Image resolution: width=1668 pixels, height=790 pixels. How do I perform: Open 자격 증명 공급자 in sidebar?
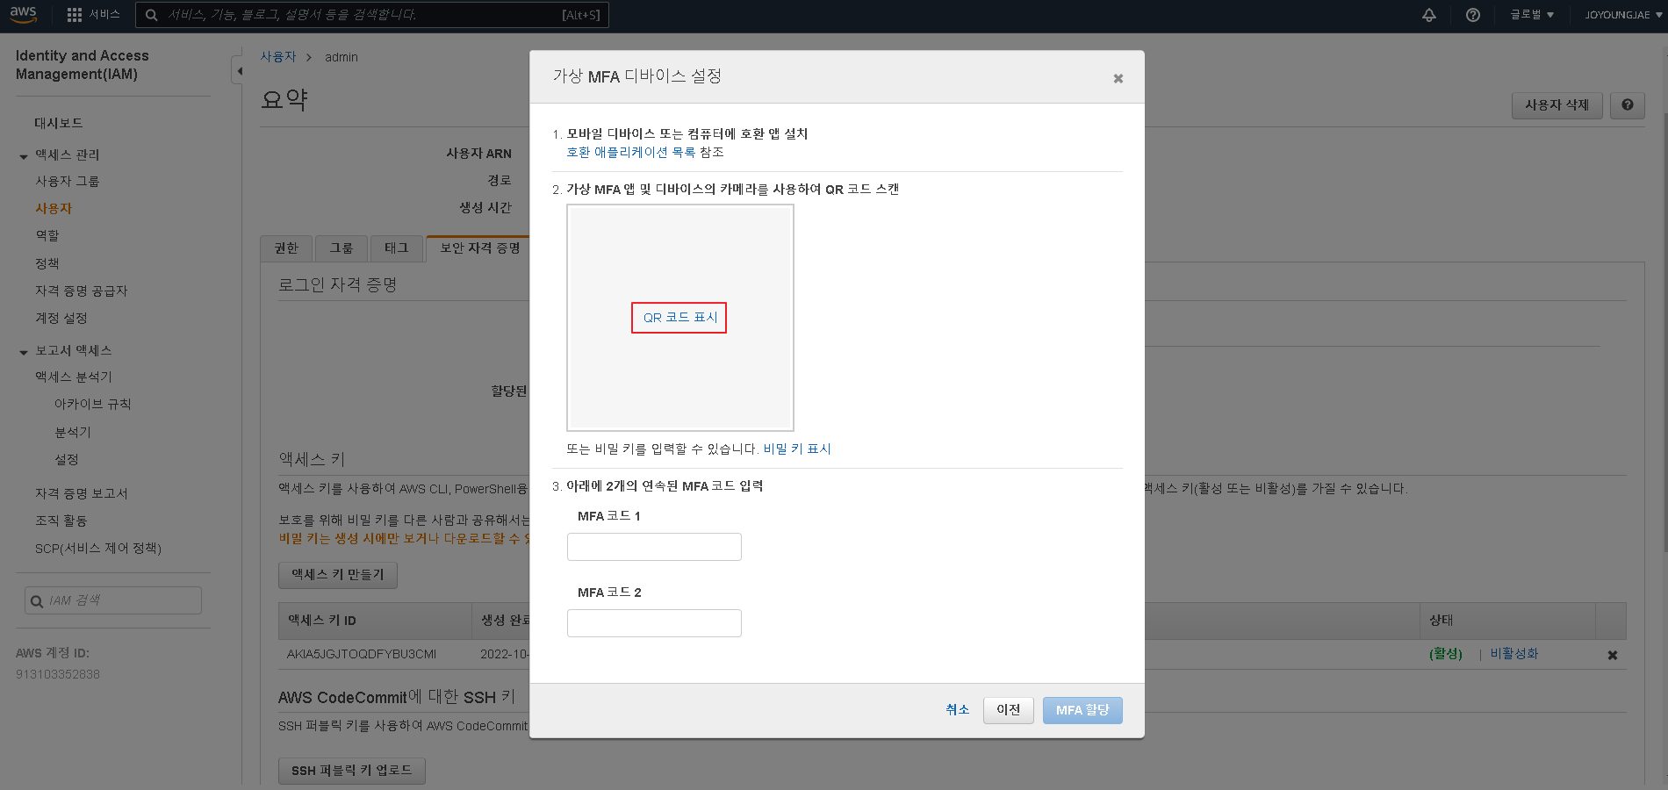pos(81,291)
